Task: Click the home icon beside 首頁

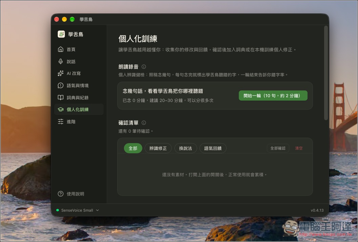Action: coord(61,49)
